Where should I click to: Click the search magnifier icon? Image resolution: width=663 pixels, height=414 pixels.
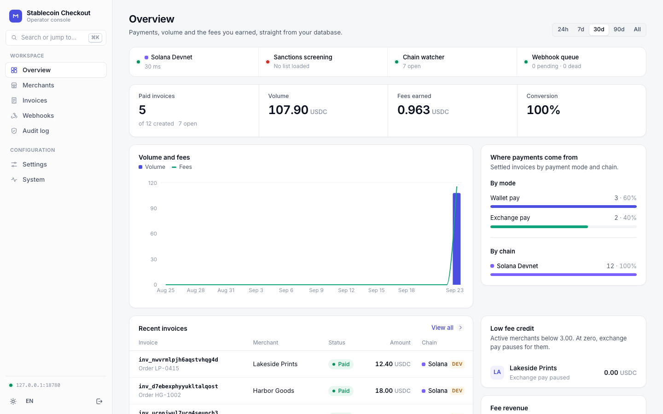point(14,38)
